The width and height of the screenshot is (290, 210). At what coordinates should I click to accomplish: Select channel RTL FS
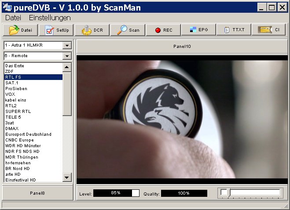[33, 77]
